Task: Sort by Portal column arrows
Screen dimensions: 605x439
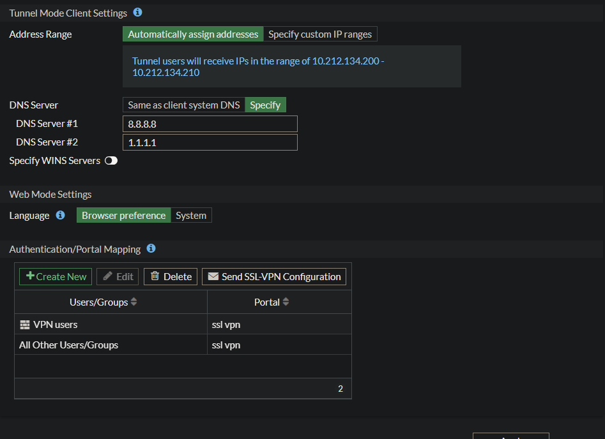Action: 286,302
